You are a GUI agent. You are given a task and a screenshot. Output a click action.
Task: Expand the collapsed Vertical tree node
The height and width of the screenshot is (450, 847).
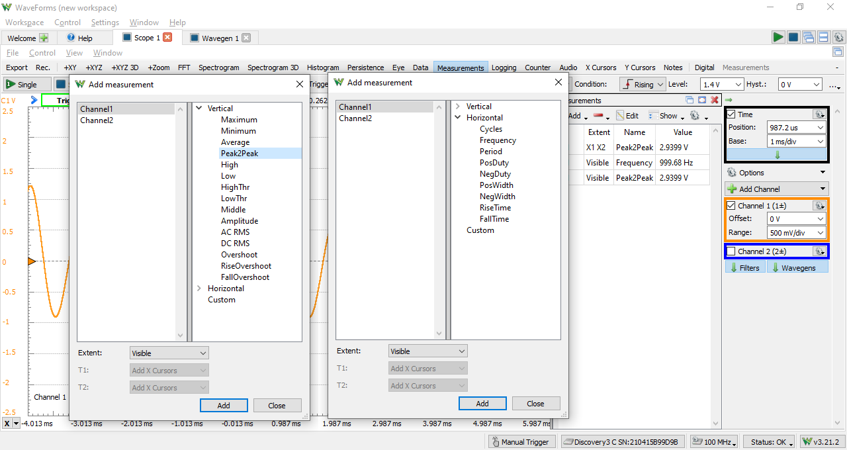click(x=458, y=107)
